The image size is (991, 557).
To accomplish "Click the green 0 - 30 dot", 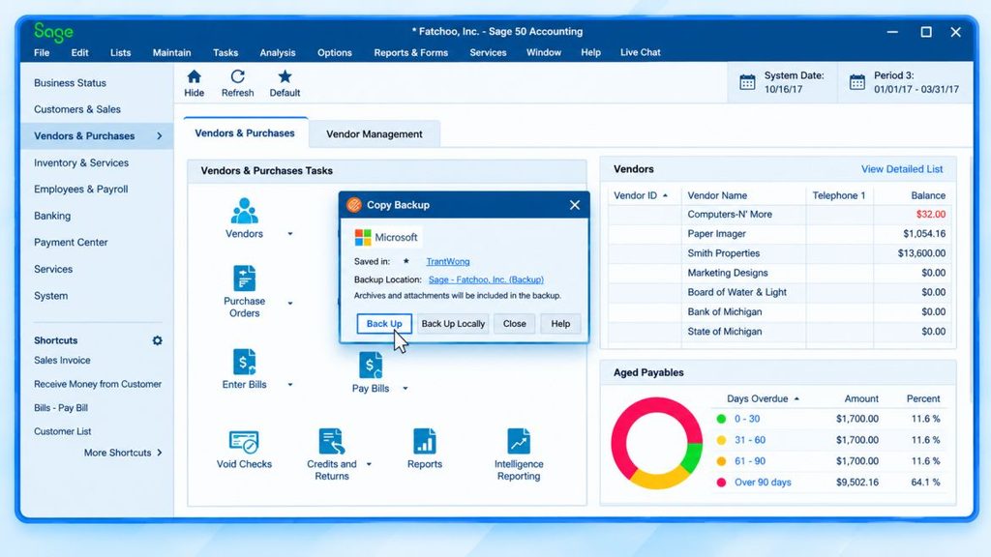I will [x=721, y=419].
